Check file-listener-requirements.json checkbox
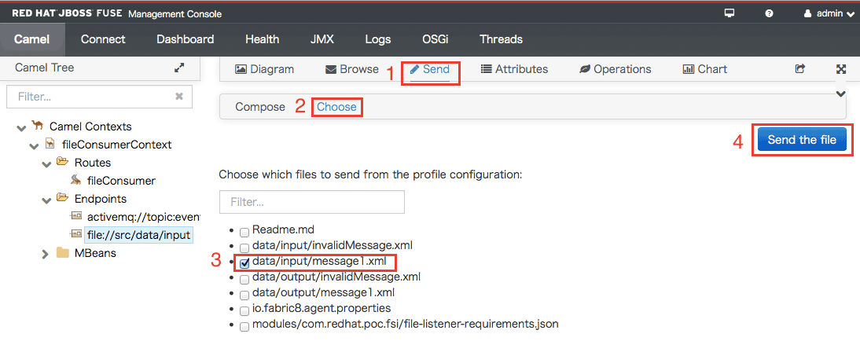 [244, 327]
